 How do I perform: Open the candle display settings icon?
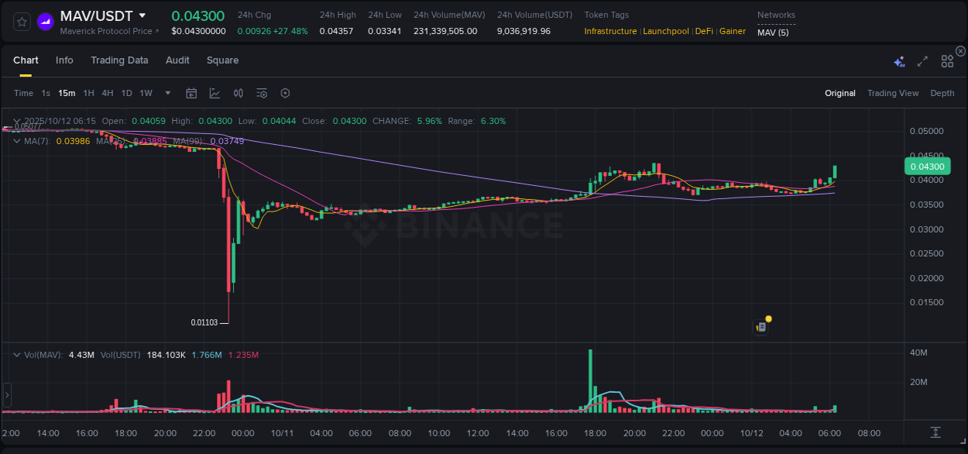[x=239, y=93]
